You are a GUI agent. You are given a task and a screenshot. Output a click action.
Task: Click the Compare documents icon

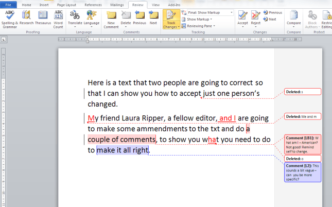(x=294, y=18)
